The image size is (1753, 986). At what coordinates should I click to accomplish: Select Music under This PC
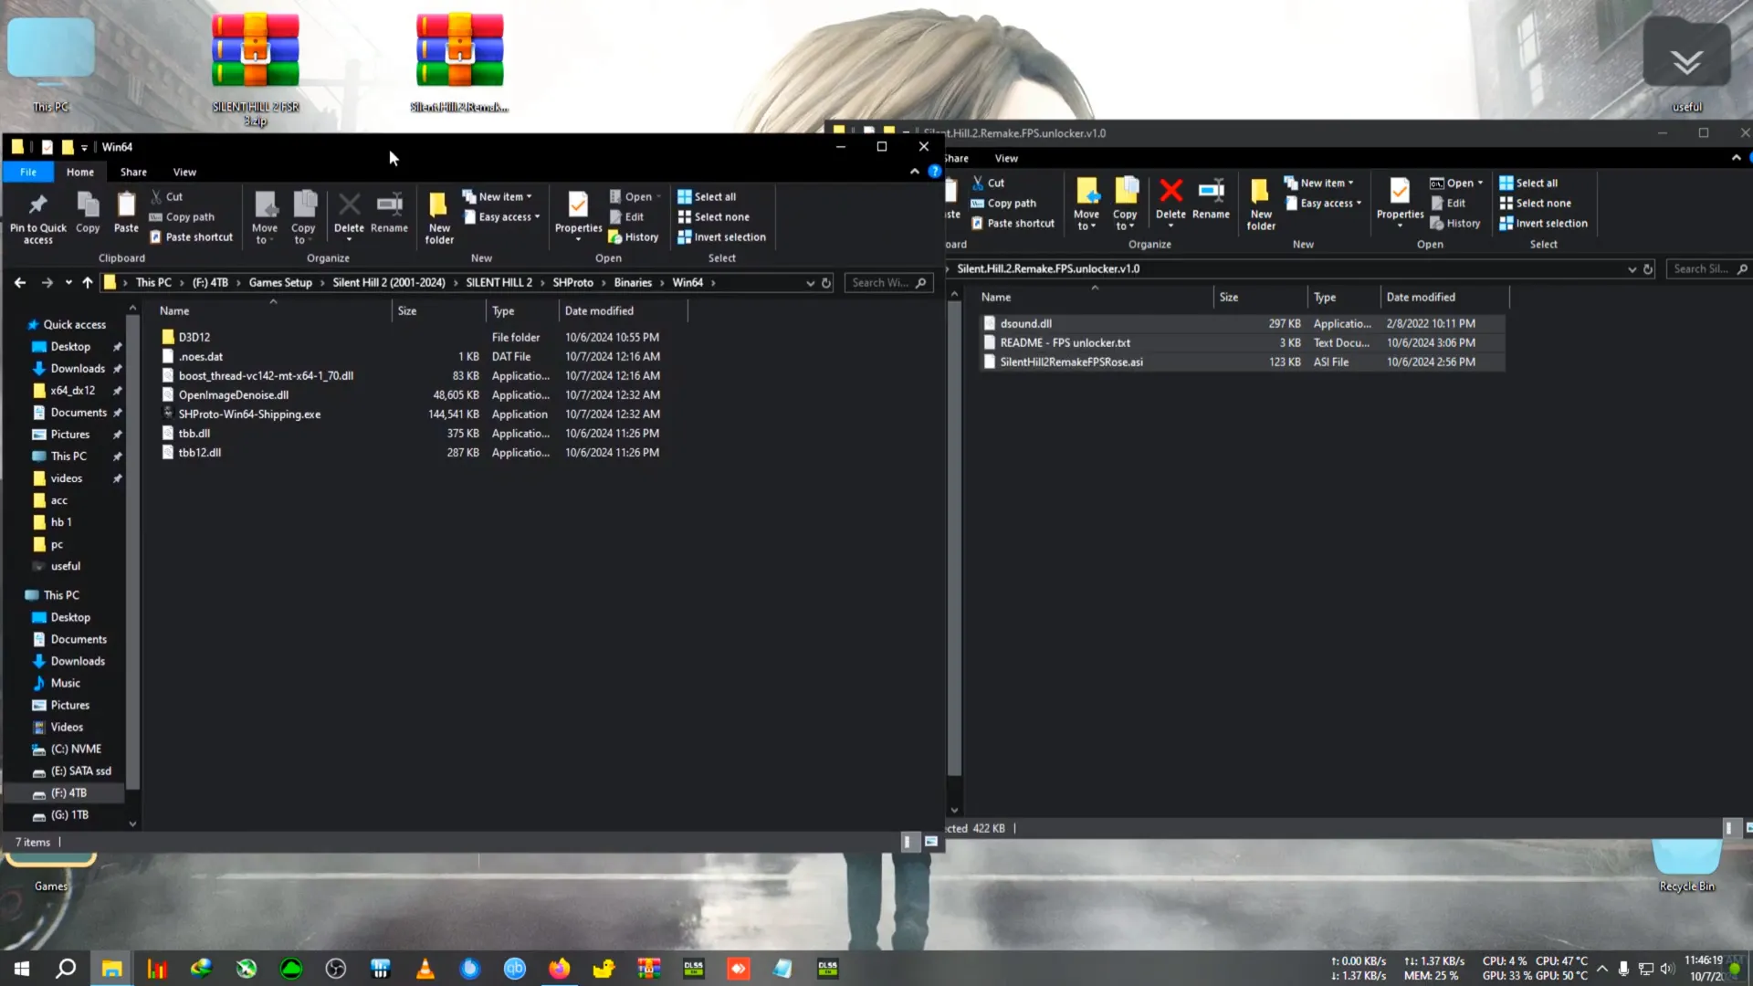click(65, 684)
